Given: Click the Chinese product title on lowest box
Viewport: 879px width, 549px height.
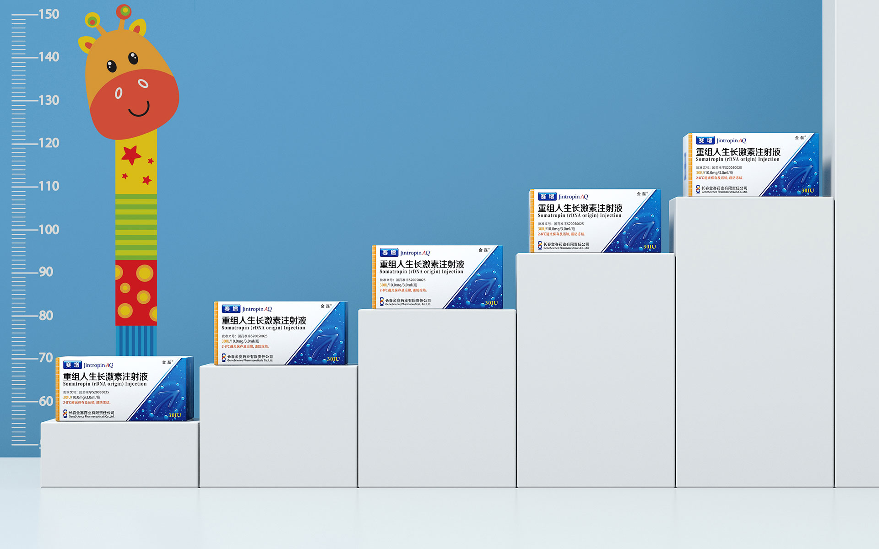Looking at the screenshot, I should coord(105,377).
